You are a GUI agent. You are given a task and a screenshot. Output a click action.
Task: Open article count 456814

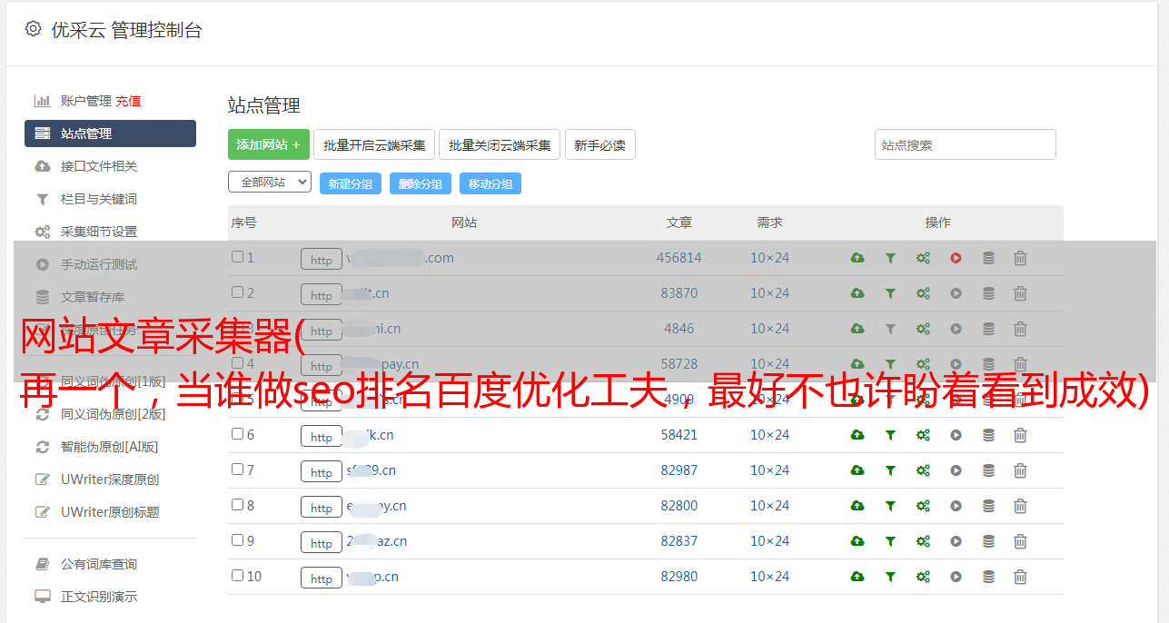point(679,258)
